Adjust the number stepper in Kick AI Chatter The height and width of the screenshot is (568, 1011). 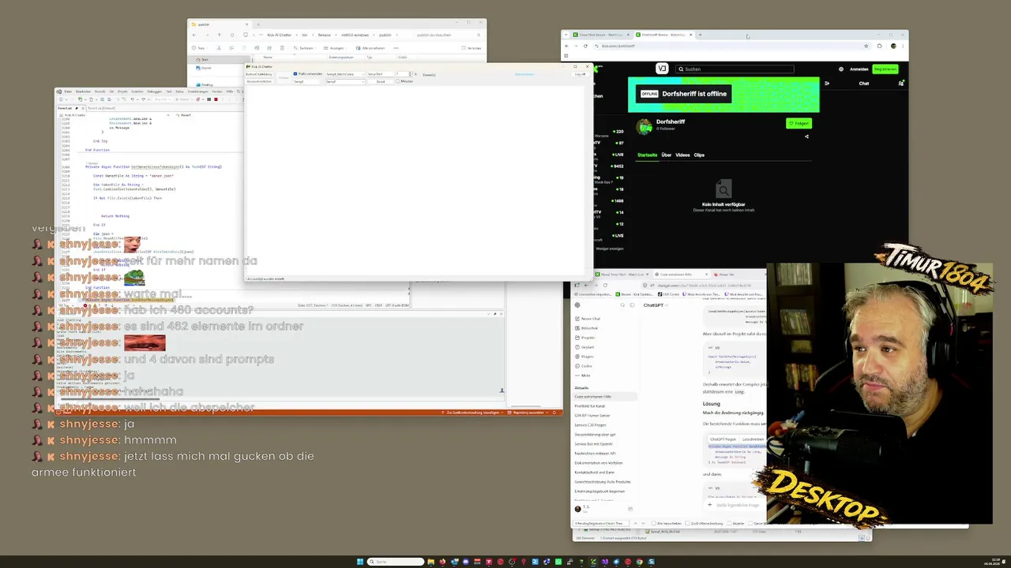point(411,74)
